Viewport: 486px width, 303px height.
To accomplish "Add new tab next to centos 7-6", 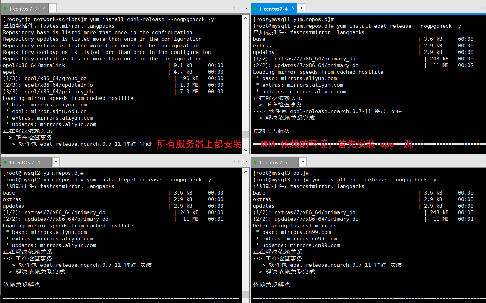I will [x=303, y=162].
